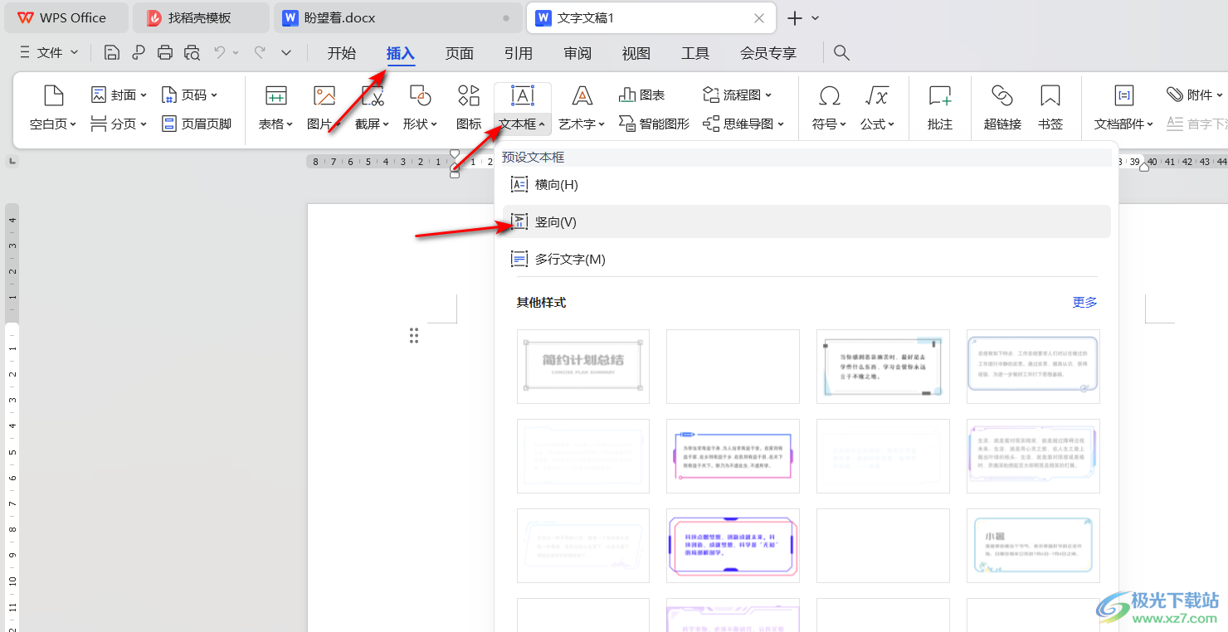Go to the WPS Office home tab
Image resolution: width=1228 pixels, height=632 pixels.
tap(66, 18)
